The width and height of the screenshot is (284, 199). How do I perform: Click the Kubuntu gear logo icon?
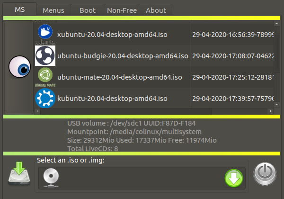tap(45, 98)
